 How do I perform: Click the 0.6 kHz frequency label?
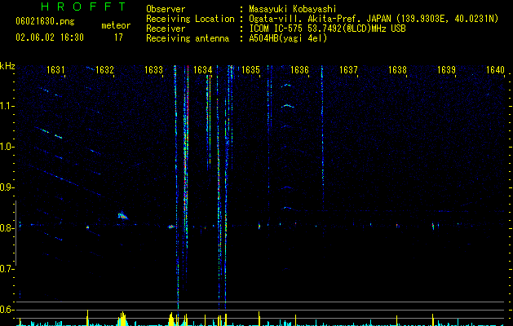7,310
